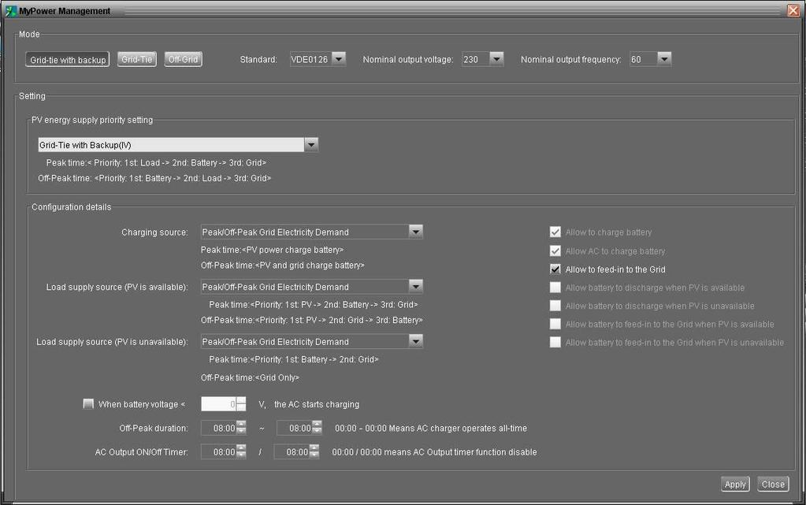This screenshot has height=505, width=806.
Task: Click text 'Peak time:<PV power charge battery>'
Action: click(272, 250)
